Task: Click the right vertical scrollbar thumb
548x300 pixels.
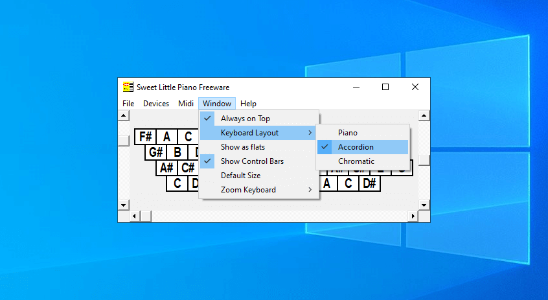Action: point(424,160)
